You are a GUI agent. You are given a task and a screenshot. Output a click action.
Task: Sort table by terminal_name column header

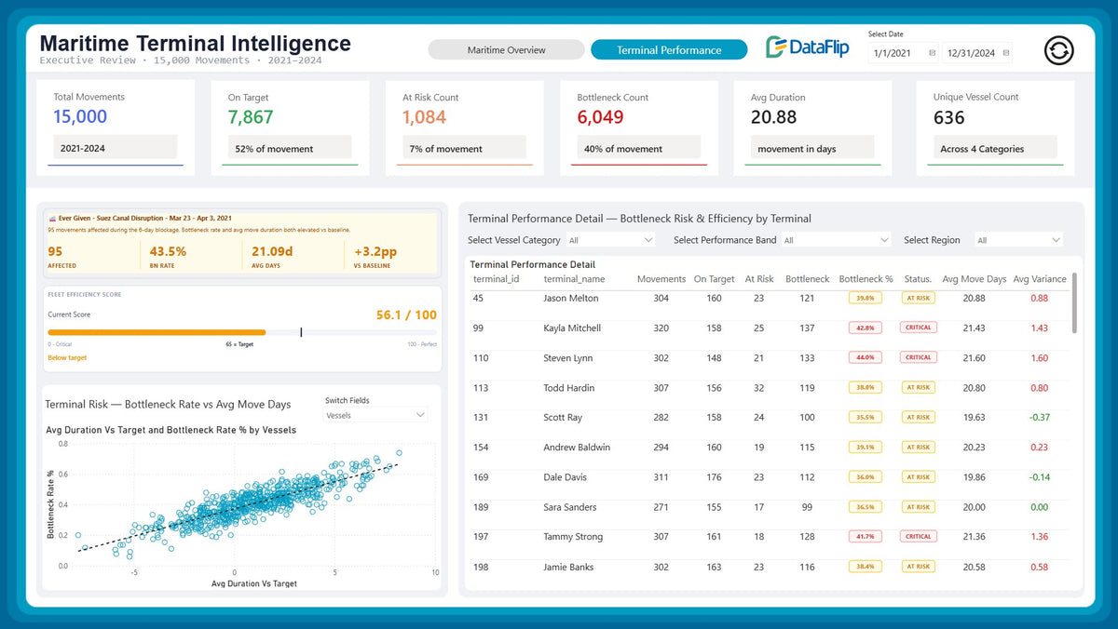574,279
